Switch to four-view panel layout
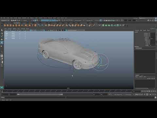Viewport: 157px width, 118px height. (x=2, y=59)
